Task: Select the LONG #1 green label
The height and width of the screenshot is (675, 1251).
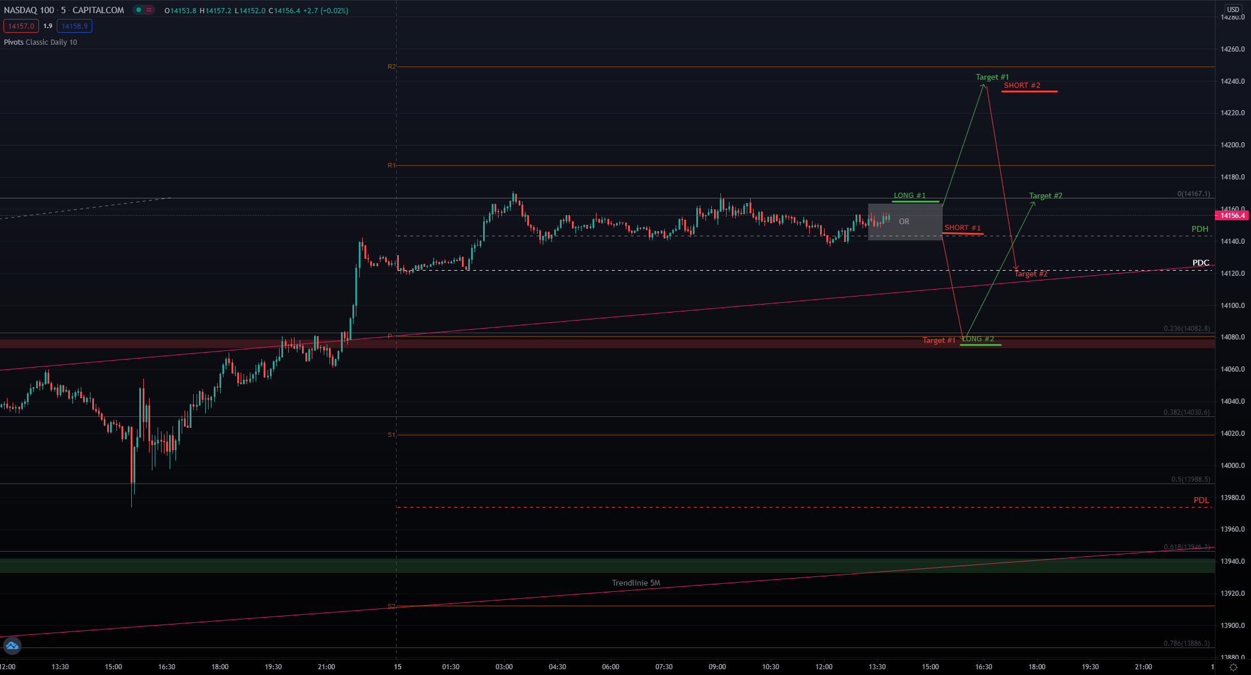Action: [909, 196]
